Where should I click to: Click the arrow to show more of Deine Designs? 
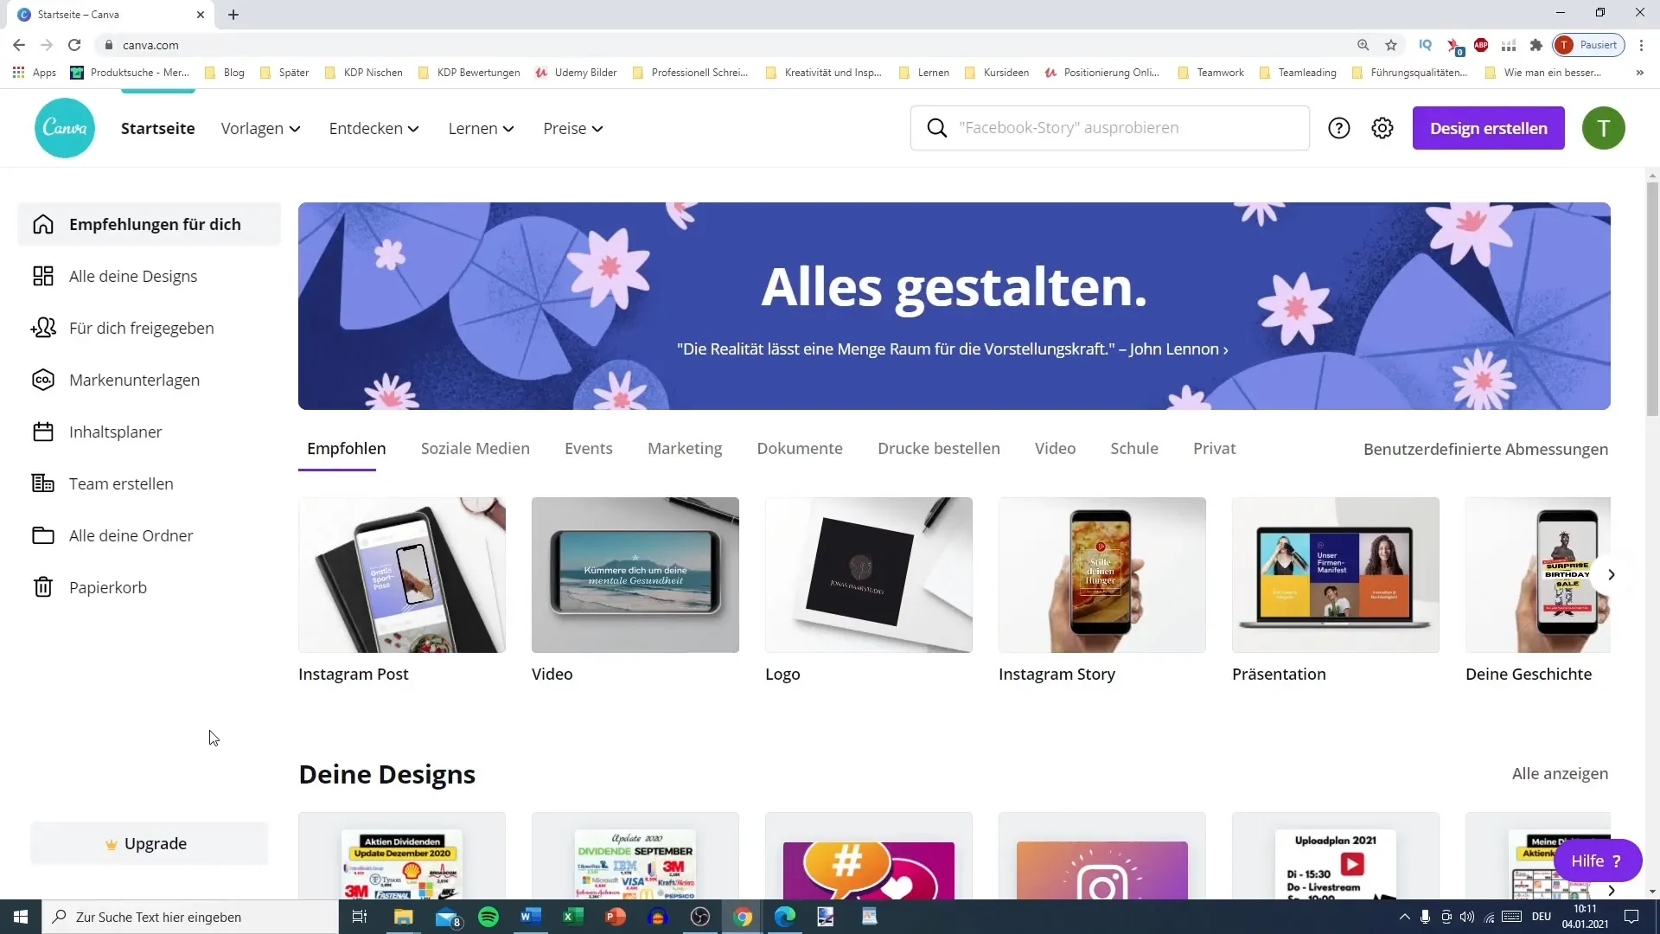coord(1611,890)
